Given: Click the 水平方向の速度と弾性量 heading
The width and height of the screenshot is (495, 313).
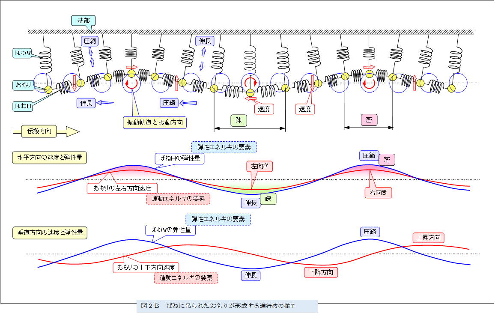Looking at the screenshot, I should tap(50, 158).
